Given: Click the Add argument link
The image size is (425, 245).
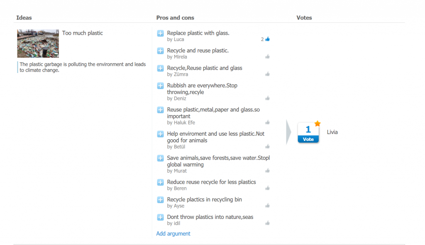Looking at the screenshot, I should (x=173, y=234).
